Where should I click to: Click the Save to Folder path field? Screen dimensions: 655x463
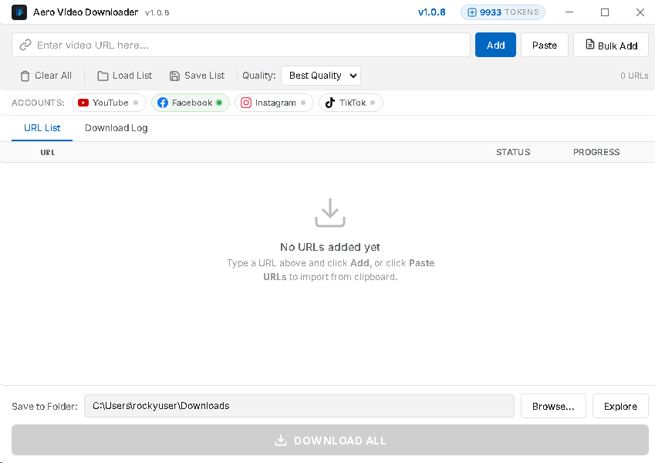click(299, 406)
